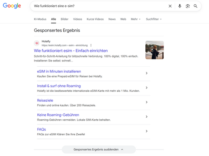This screenshot has height=156, width=209.
Task: Switch to Web tab
Action: pyautogui.click(x=123, y=19)
